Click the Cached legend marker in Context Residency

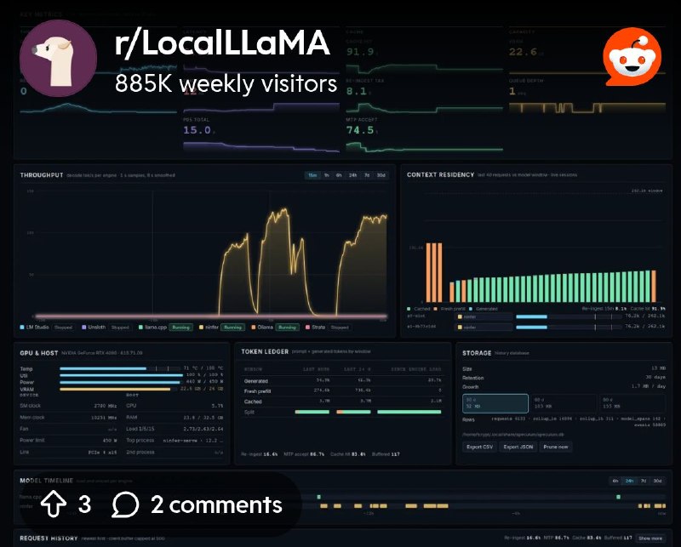click(x=409, y=309)
